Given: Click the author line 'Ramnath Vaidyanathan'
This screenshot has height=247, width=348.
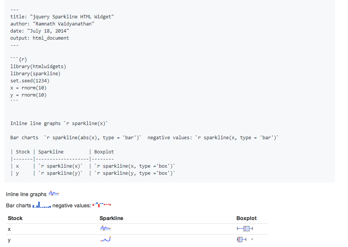Looking at the screenshot, I should pos(52,24).
